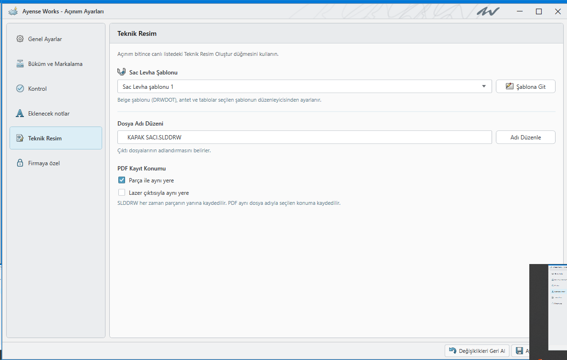
Task: Open the Firmaya özel settings tab
Action: point(56,163)
